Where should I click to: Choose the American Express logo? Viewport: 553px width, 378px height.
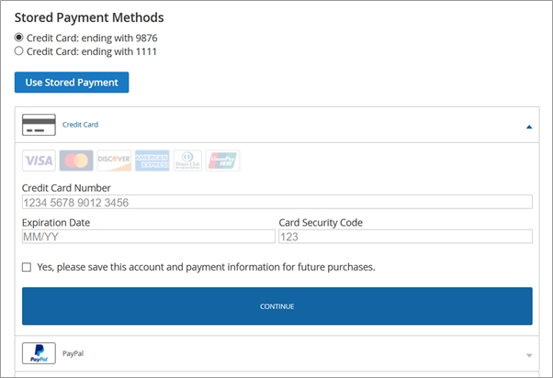(152, 161)
